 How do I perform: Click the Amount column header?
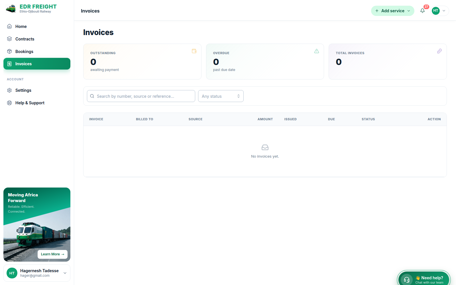tap(265, 119)
